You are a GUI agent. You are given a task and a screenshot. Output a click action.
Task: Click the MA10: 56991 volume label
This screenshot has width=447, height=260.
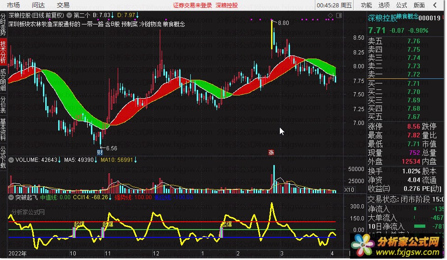pyautogui.click(x=119, y=160)
